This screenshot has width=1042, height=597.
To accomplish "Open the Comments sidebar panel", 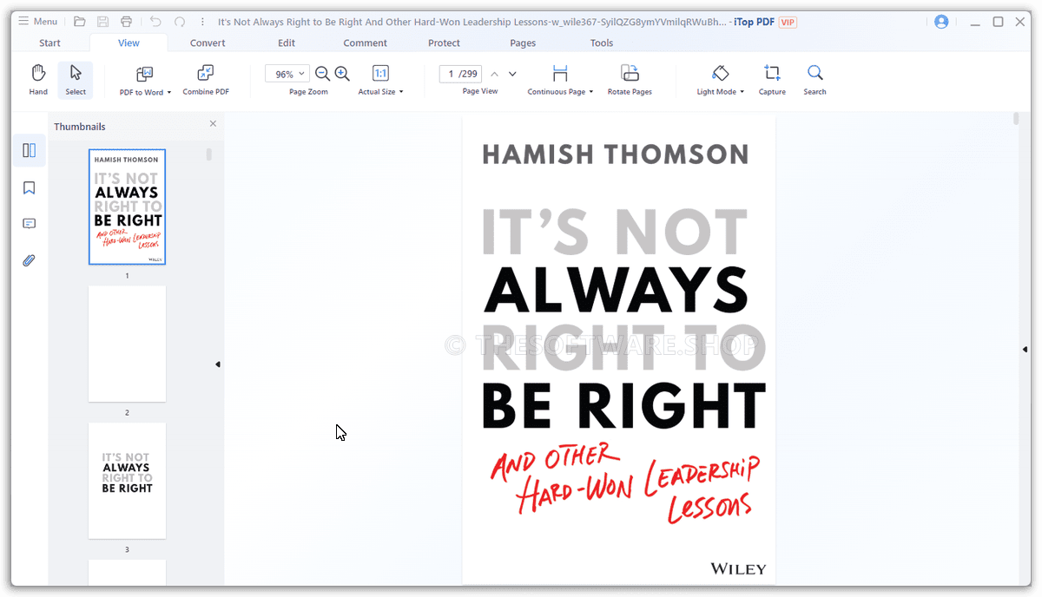I will [30, 224].
